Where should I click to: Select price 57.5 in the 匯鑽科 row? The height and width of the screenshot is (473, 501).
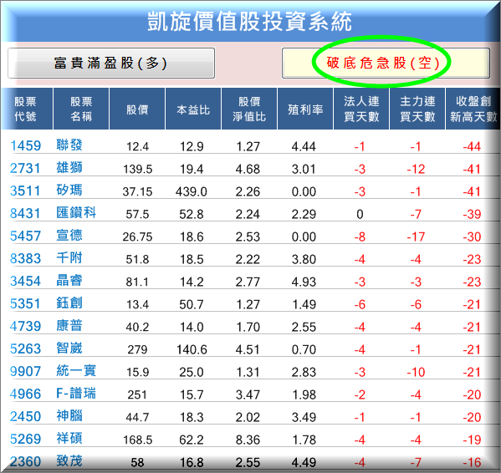coord(137,214)
